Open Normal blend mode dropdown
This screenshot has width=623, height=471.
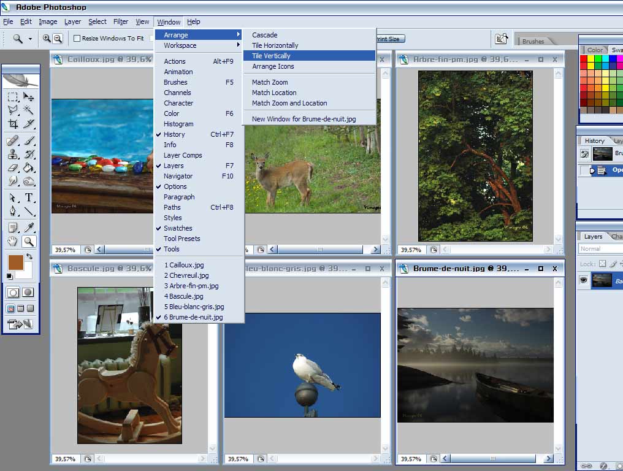click(x=600, y=249)
